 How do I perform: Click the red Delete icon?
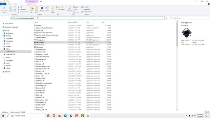42,8
